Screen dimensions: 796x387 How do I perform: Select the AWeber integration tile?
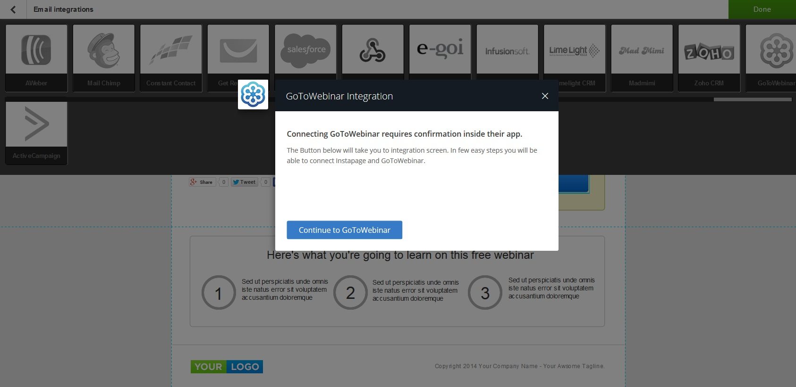(x=36, y=58)
